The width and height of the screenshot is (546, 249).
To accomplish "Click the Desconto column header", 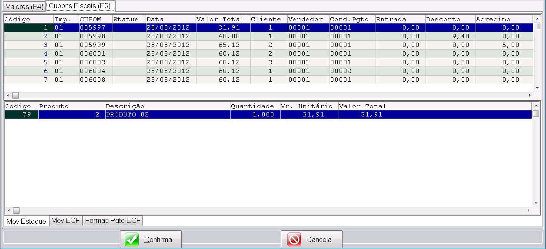I will 450,19.
